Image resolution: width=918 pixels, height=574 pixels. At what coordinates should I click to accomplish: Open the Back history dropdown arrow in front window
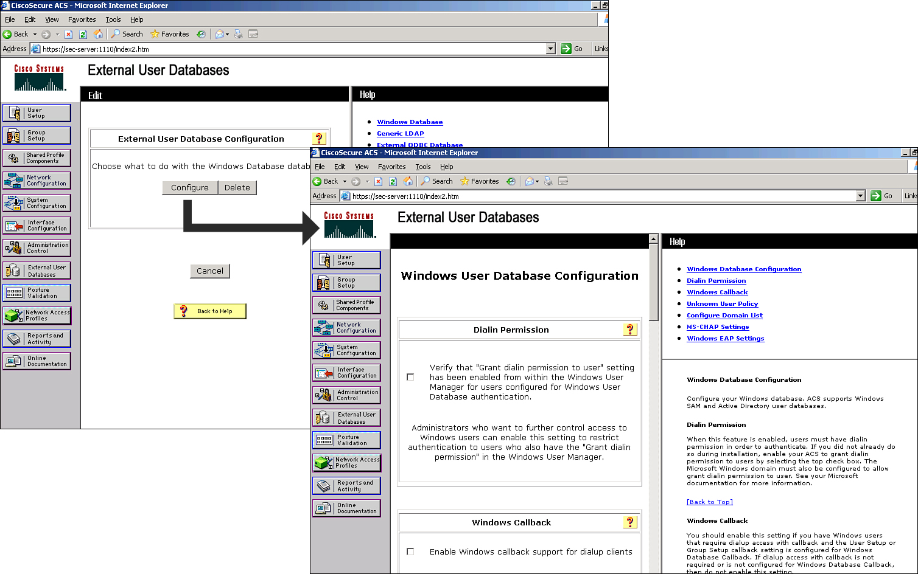pos(345,181)
